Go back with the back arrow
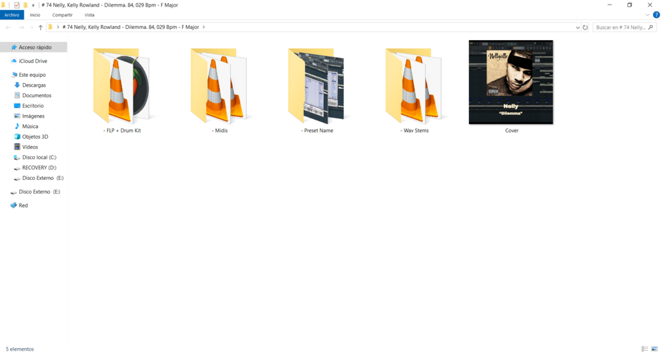Screen dimensions: 661x354 (x=8, y=28)
